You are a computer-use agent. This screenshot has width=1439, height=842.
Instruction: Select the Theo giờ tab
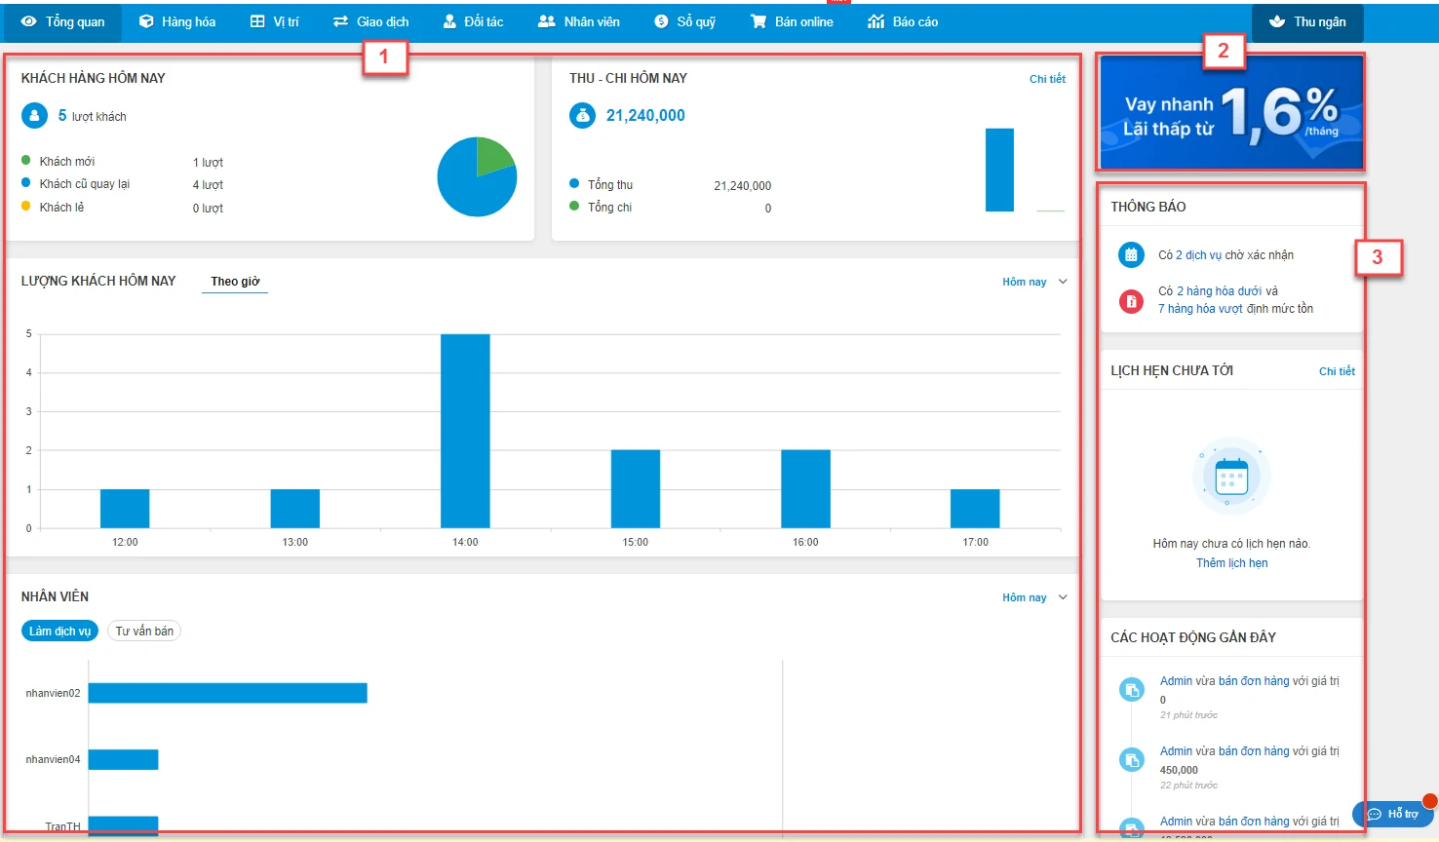tap(235, 282)
